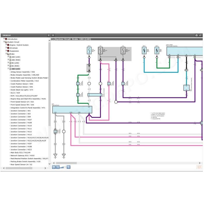Click the return arrow icon in the header bar
The width and height of the screenshot is (204, 204).
coord(201,35)
